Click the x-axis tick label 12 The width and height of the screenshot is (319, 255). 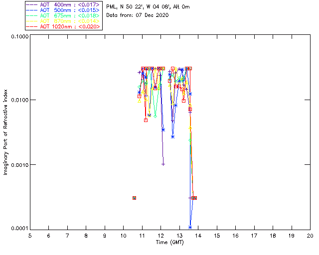[160, 236]
